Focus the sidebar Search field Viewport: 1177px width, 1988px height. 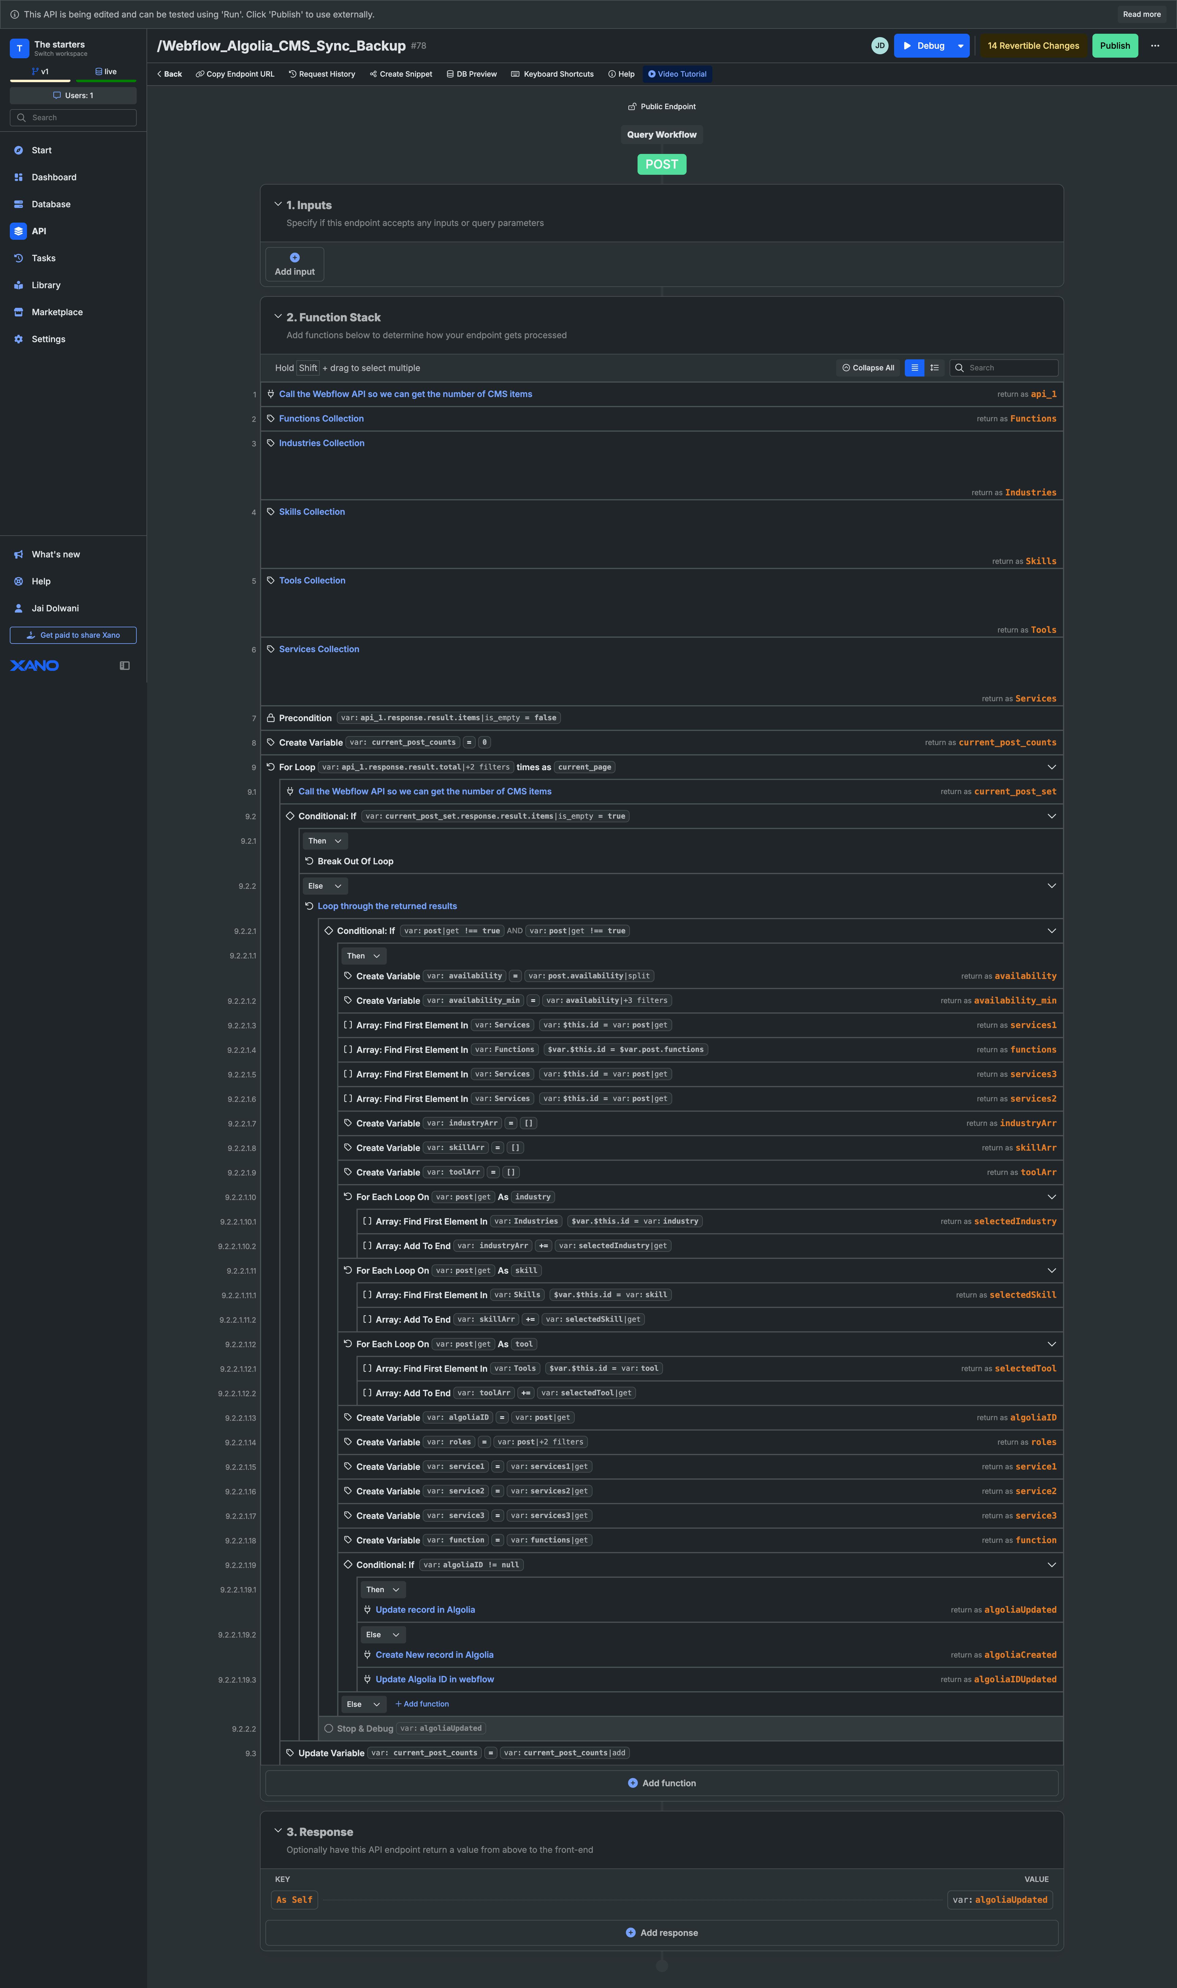point(73,117)
